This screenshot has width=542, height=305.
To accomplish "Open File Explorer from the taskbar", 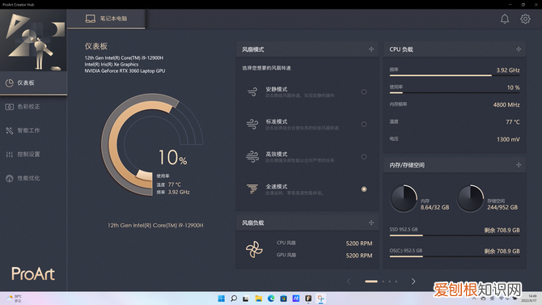I will point(259,299).
